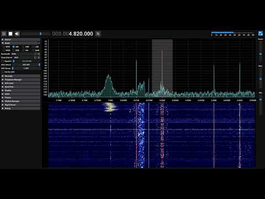Expand the Rigctl Server section
265x199 pixels.
(x=20, y=105)
